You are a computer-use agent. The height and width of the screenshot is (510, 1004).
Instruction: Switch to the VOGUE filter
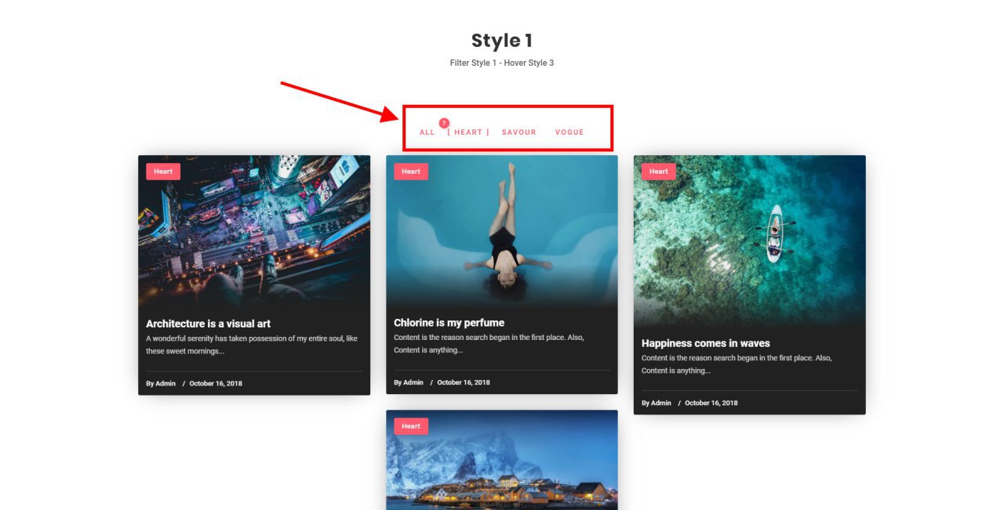point(569,132)
